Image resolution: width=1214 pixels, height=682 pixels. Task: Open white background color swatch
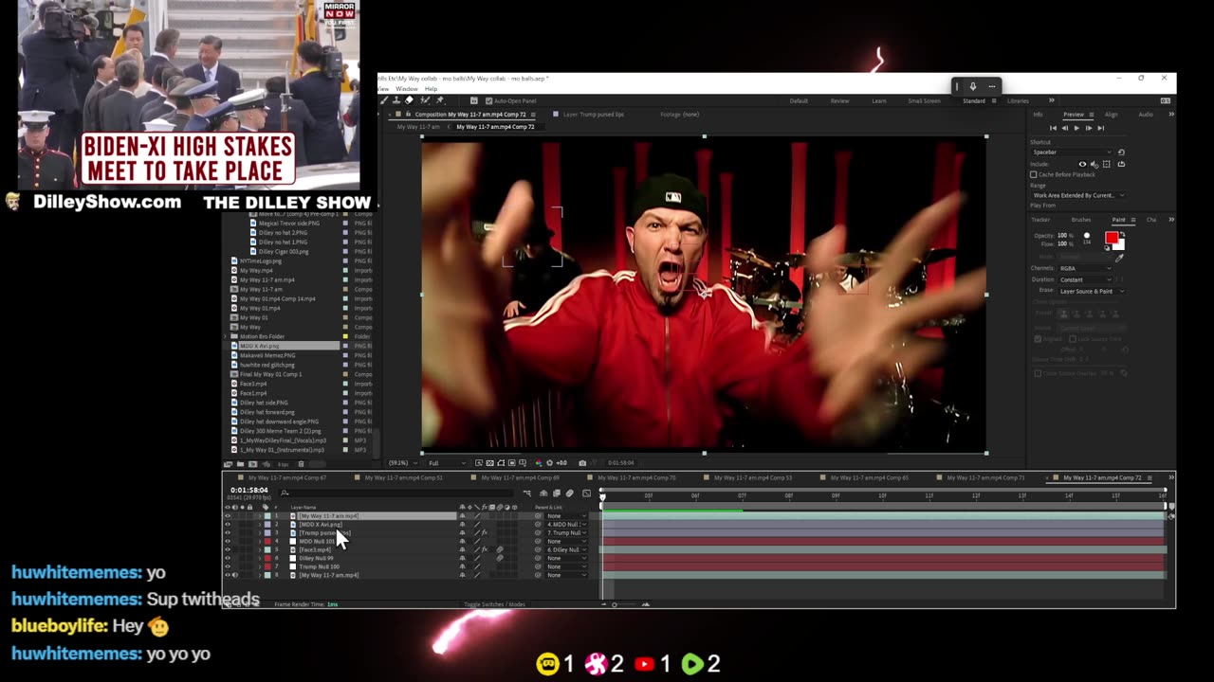(1120, 246)
